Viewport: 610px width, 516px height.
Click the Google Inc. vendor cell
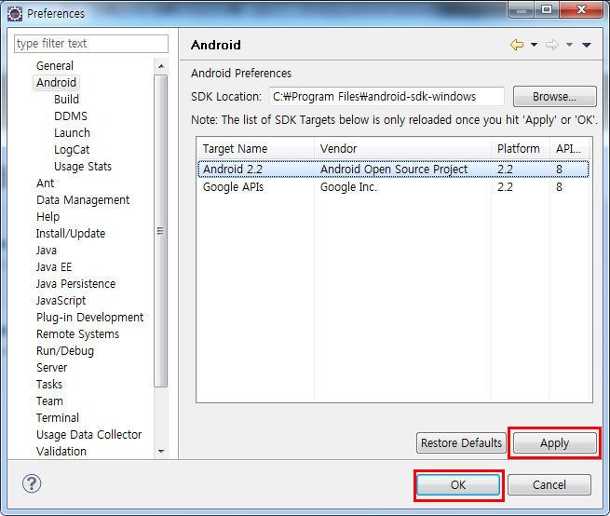point(348,187)
